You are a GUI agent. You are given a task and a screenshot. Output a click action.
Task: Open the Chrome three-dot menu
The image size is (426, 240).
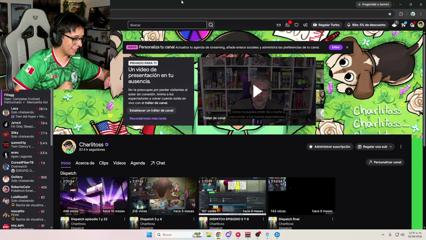[x=421, y=14]
